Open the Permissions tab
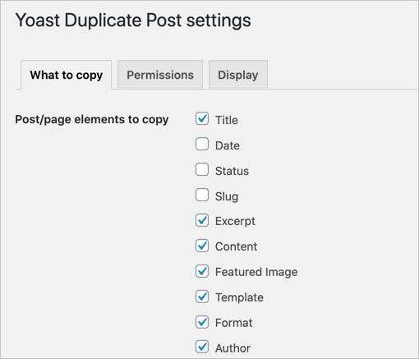Viewport: 419px width, 359px height. (x=160, y=75)
